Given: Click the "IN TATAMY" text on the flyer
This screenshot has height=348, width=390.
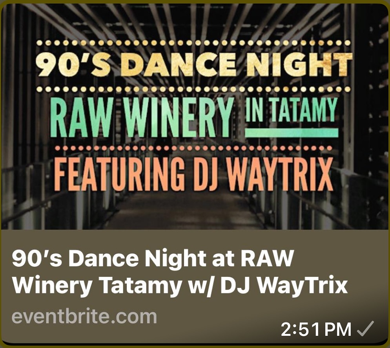Looking at the screenshot, I should [x=292, y=110].
